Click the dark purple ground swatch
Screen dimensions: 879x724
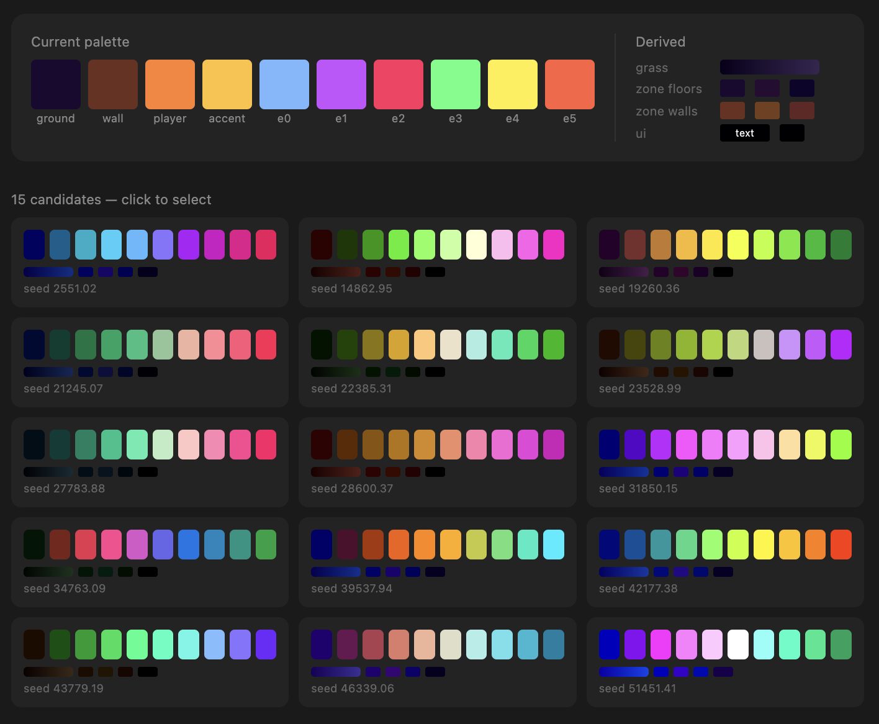pyautogui.click(x=56, y=84)
